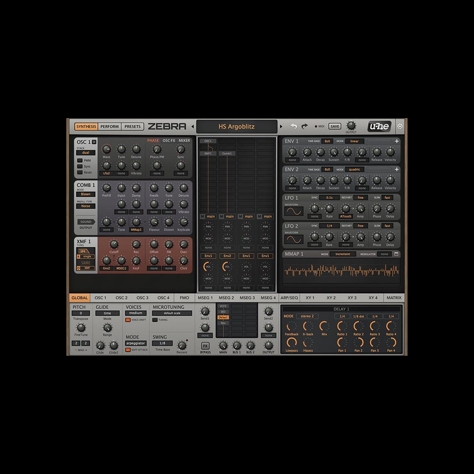
Task: Mute the mixer lane containing Comb1
Action: [221, 216]
